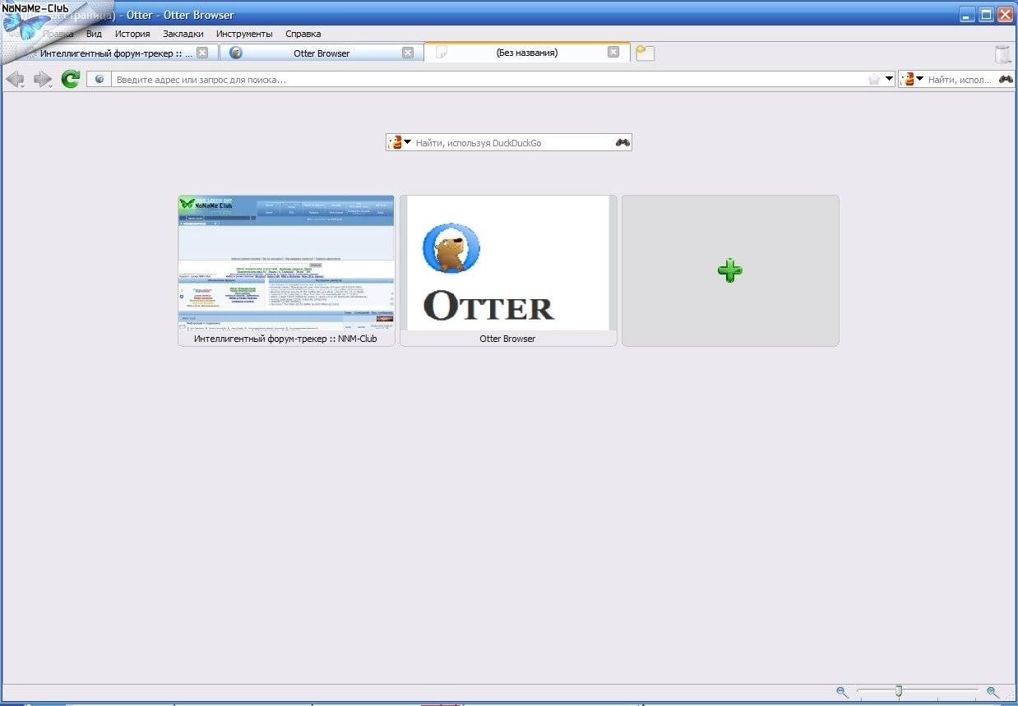Go forward with the Forward arrow icon
Image resolution: width=1018 pixels, height=706 pixels.
click(x=41, y=79)
